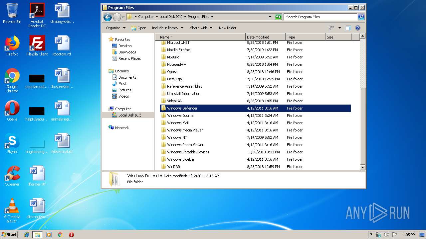Click the FileZilla Client desktop icon
The height and width of the screenshot is (239, 426).
(37, 46)
